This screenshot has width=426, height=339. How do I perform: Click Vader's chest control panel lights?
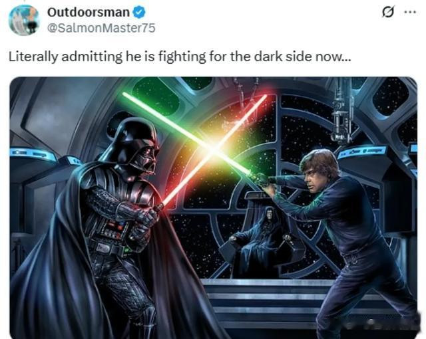pyautogui.click(x=114, y=231)
